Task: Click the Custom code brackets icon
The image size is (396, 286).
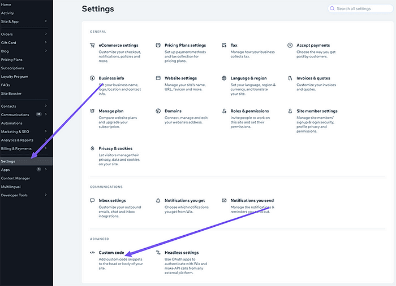Action: pyautogui.click(x=92, y=253)
